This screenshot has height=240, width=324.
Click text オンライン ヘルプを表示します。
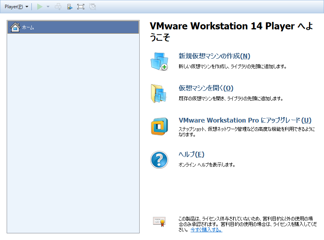point(207,164)
